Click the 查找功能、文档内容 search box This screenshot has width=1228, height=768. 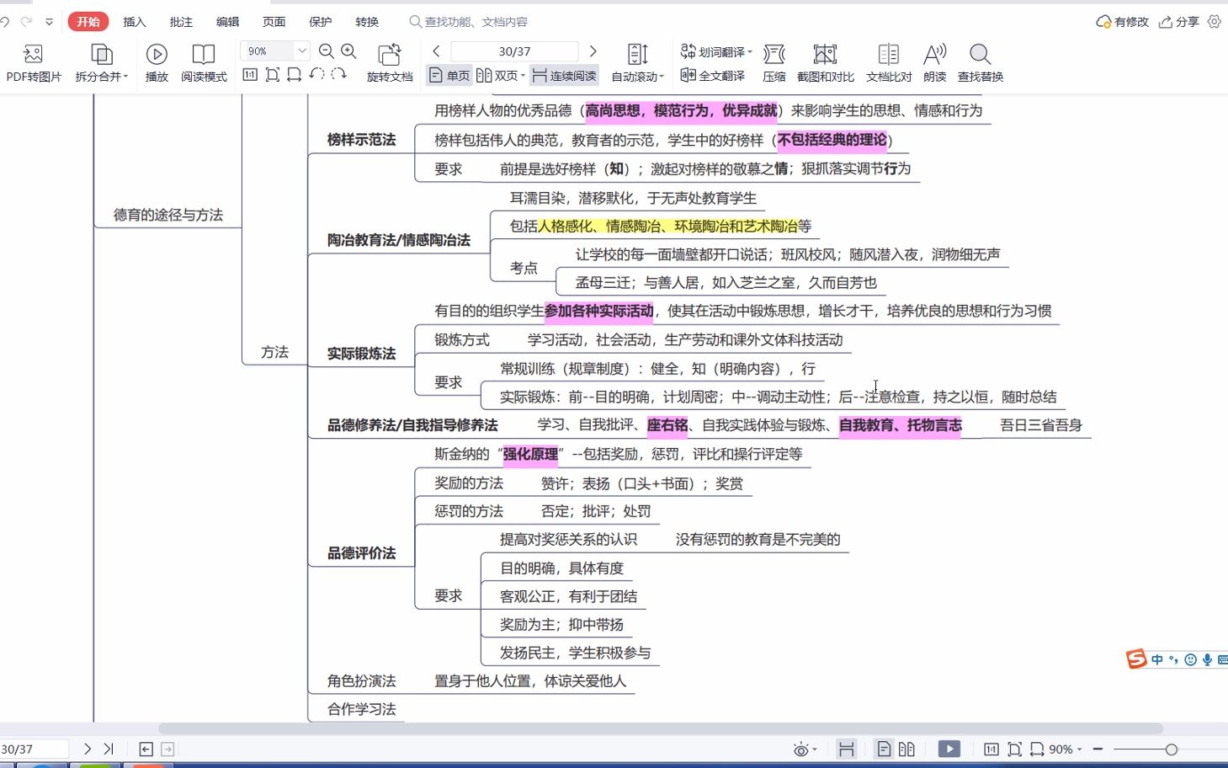click(x=470, y=22)
